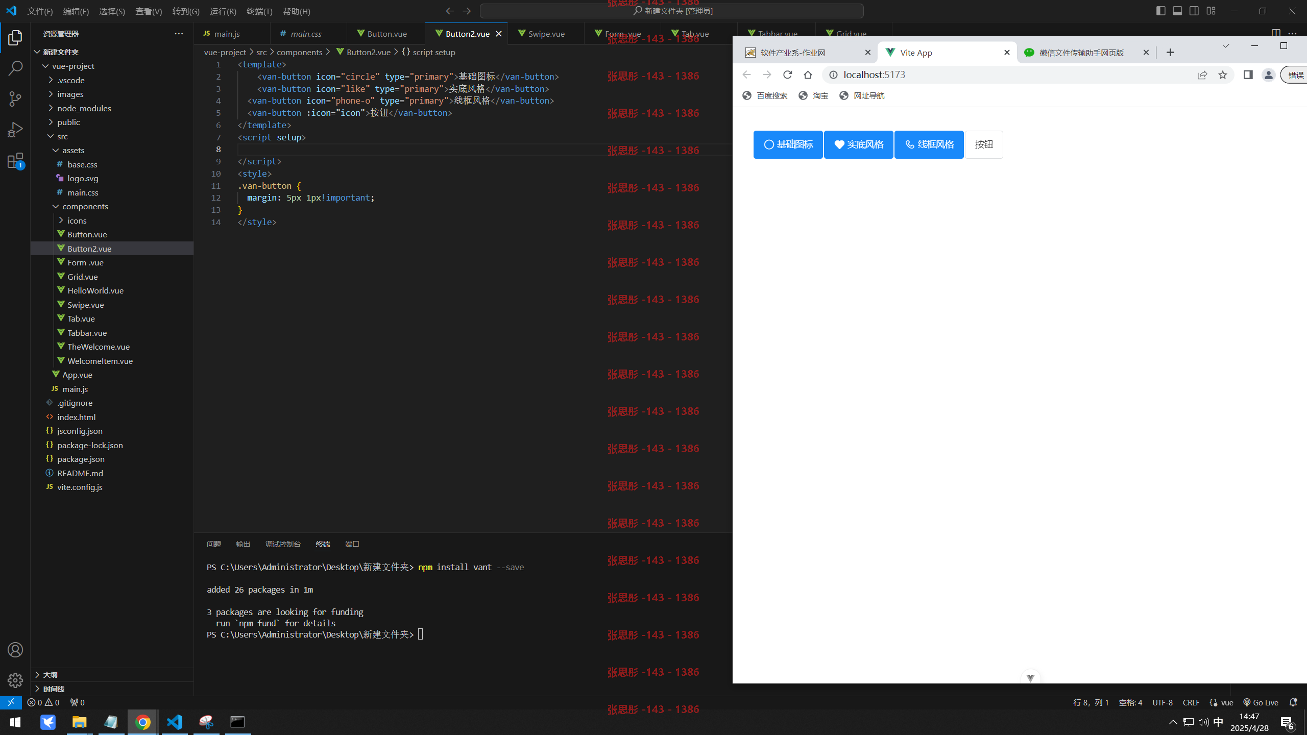Open App.vue in the file tree
1307x735 pixels.
77,375
